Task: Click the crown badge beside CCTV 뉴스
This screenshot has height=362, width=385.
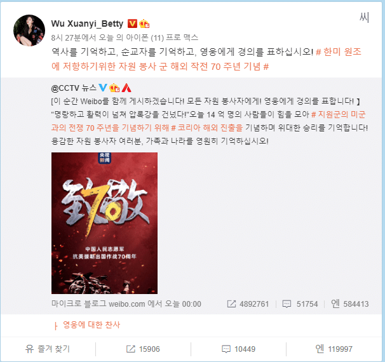Action: [x=114, y=88]
